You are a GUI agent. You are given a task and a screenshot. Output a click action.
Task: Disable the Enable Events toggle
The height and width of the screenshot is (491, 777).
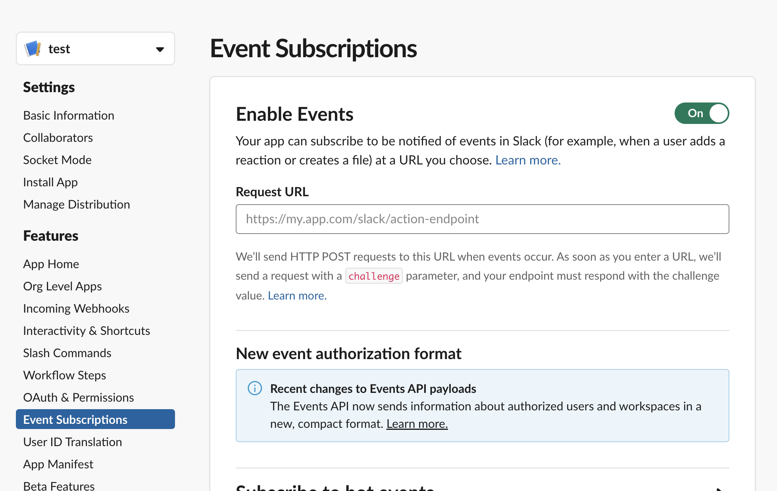pyautogui.click(x=702, y=113)
